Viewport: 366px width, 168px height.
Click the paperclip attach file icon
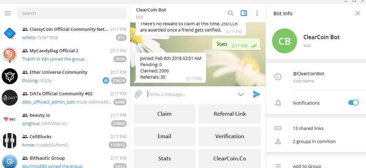[138, 94]
